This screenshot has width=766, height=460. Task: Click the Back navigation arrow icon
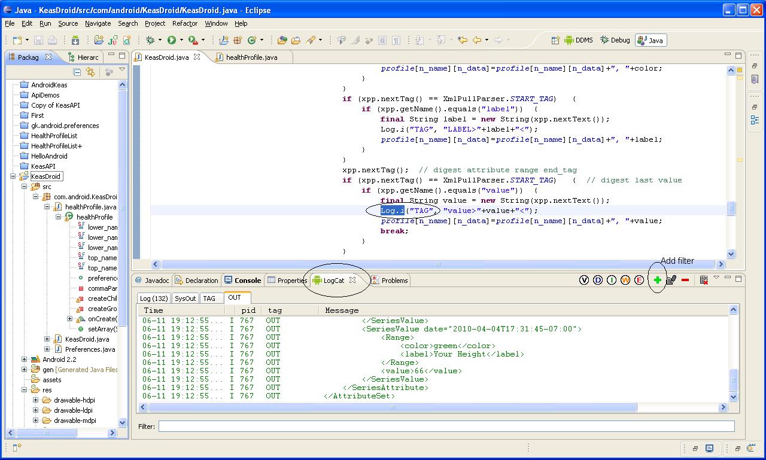point(477,40)
